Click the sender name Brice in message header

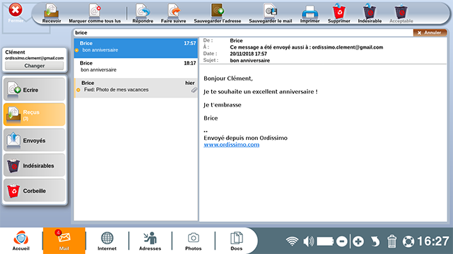236,40
